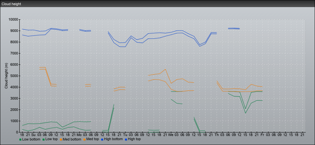Click the 'Su' day label on x-axis
The height and width of the screenshot is (145, 315).
point(33,135)
